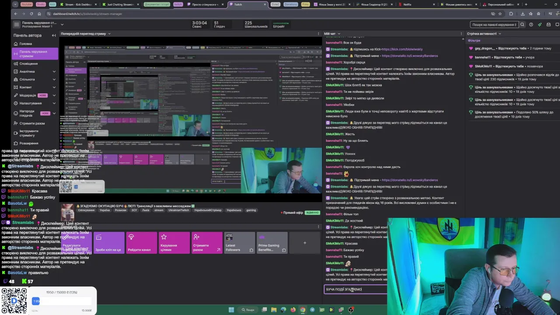Open the Donations tab group label
The height and width of the screenshot is (315, 560).
click(290, 4)
